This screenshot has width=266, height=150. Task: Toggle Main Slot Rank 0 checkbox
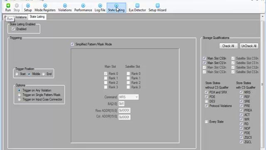pyautogui.click(x=106, y=74)
